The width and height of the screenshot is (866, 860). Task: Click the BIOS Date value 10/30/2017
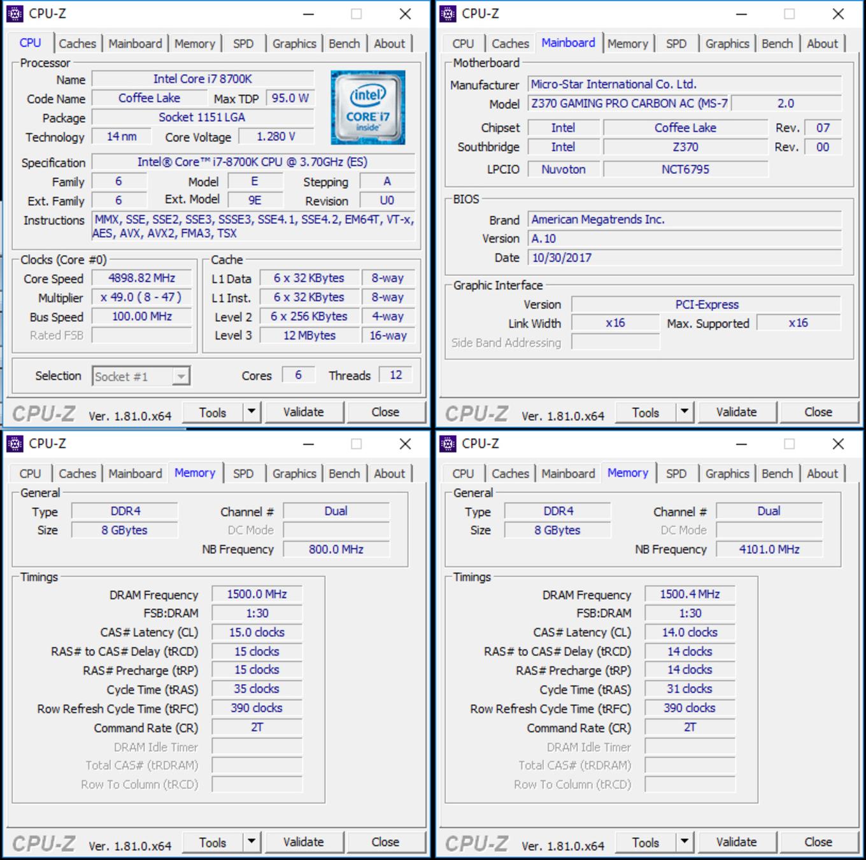click(685, 258)
